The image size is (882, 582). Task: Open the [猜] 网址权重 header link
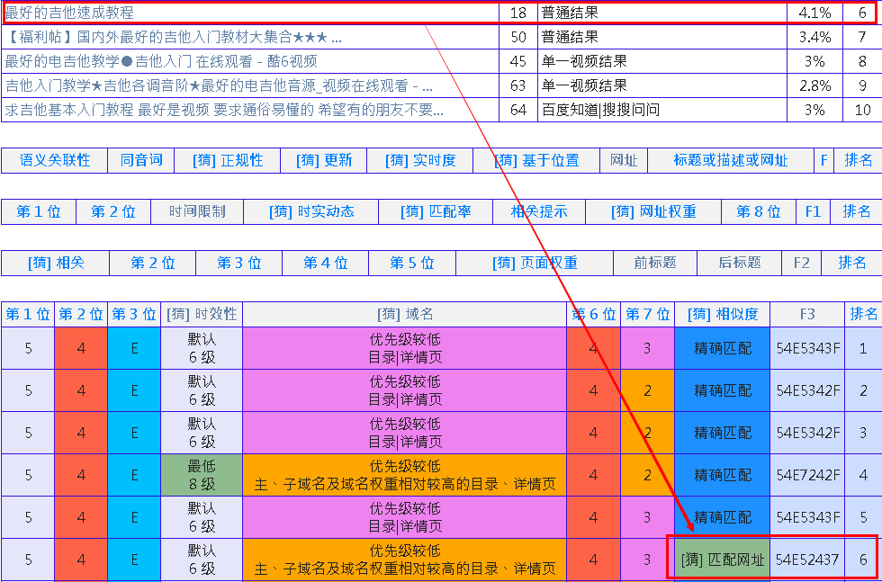point(653,211)
